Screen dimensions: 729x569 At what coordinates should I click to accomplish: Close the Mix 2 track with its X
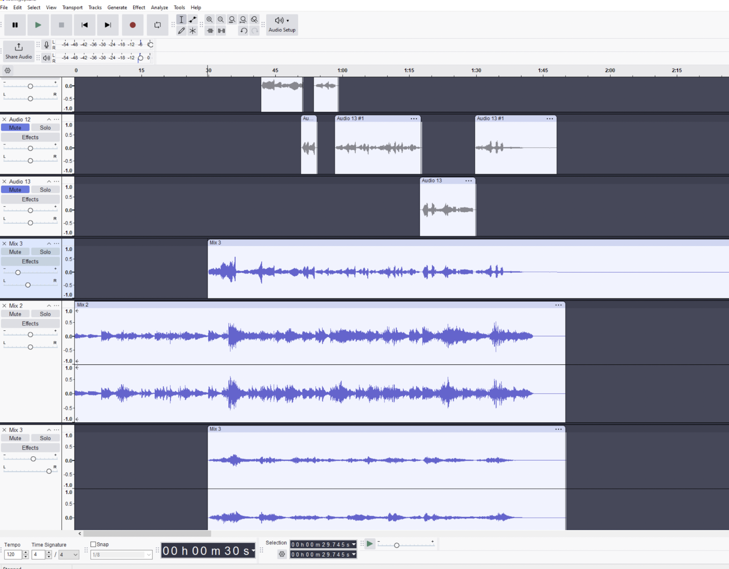point(5,306)
